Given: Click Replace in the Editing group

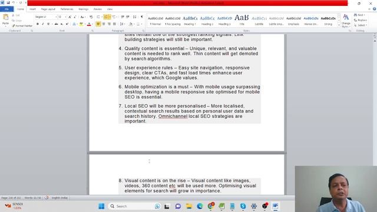Looking at the screenshot, I should tap(361, 20).
